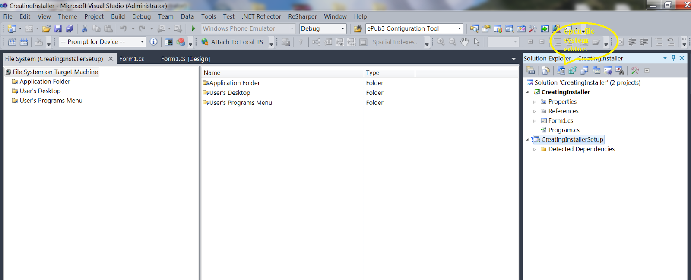Select Program.cs in Solution Explorer
This screenshot has width=691, height=280.
point(564,130)
